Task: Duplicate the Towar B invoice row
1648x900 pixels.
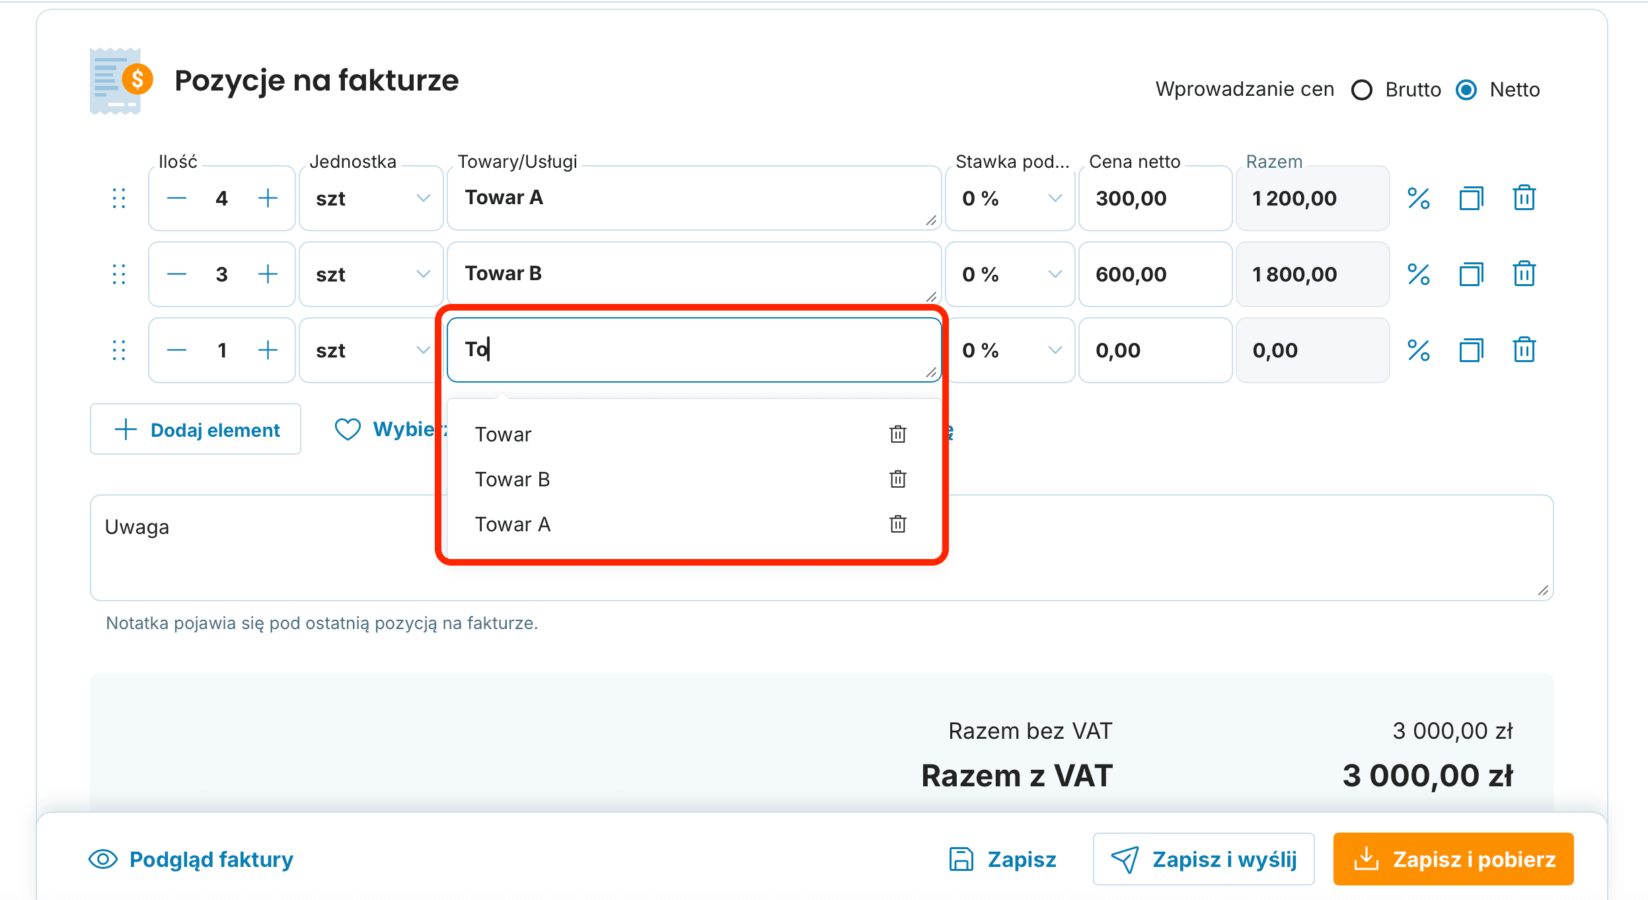Action: (x=1471, y=274)
